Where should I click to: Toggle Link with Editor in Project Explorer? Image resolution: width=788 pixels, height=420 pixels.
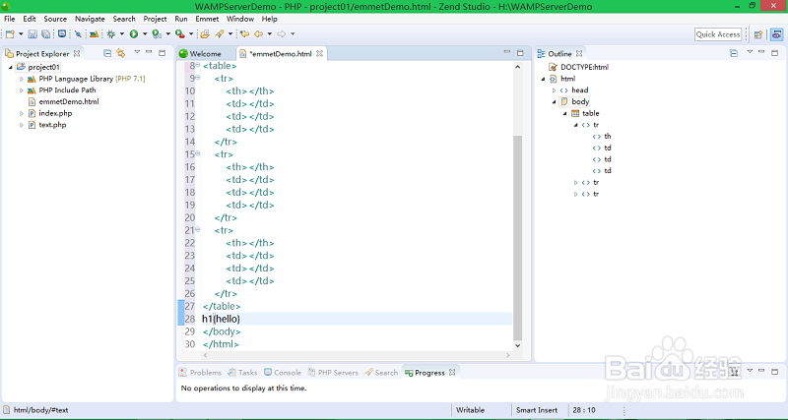[120, 53]
